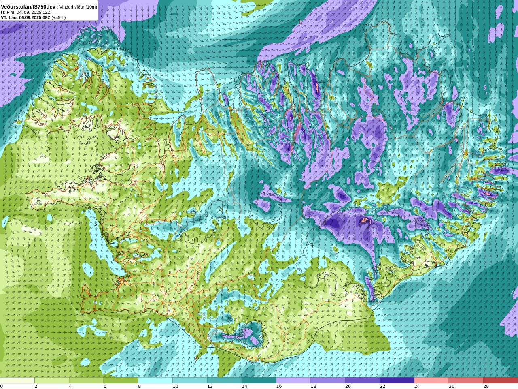Click the "VT: Lau. 06.09.2025 09Z" valid time
This screenshot has width=518, height=389.
pyautogui.click(x=25, y=17)
